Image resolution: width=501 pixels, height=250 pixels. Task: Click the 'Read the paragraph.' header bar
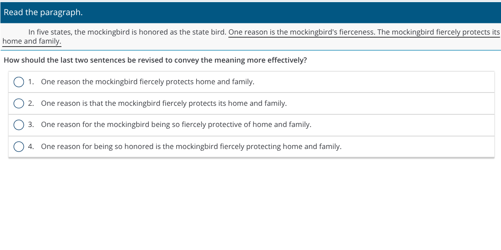[x=250, y=13]
